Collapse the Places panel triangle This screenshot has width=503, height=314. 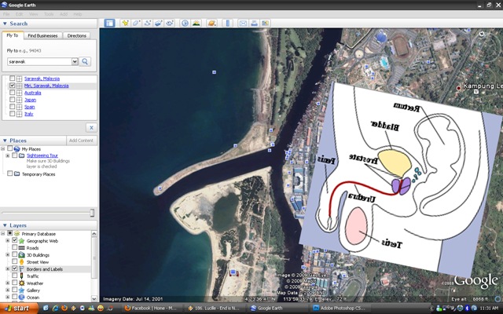click(x=5, y=141)
